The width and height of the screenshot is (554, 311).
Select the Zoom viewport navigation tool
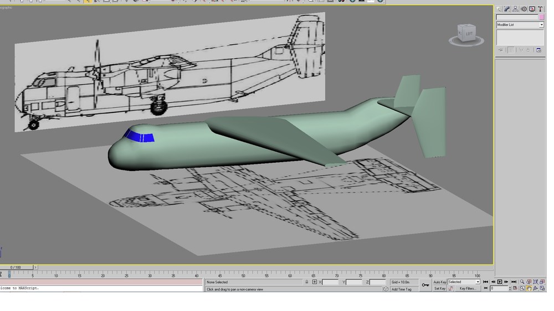(522, 282)
